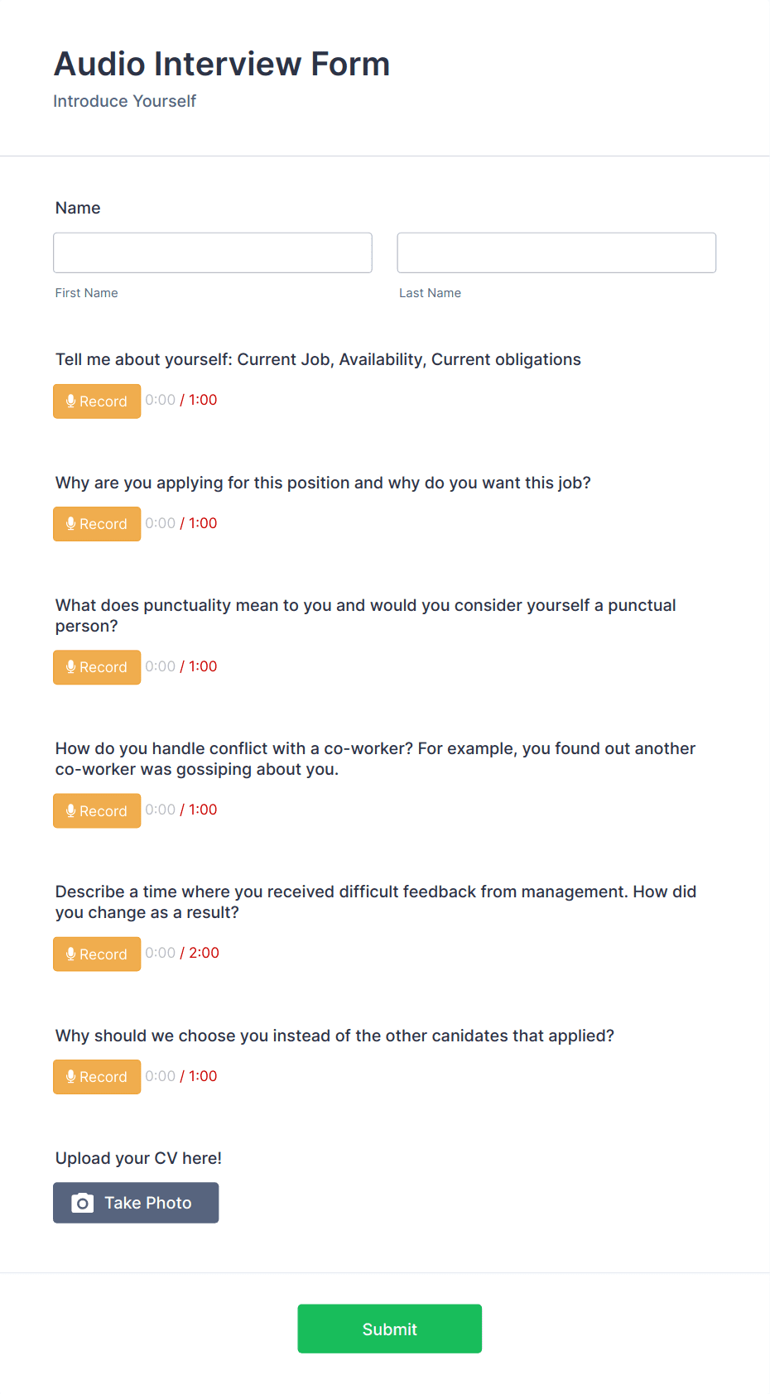770x1394 pixels.
Task: Click the microphone icon beside the punctuality question
Action: pyautogui.click(x=71, y=666)
